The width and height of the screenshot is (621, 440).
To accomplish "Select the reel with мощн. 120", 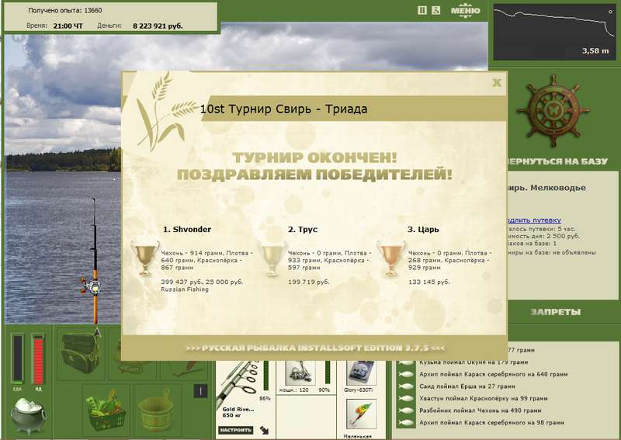I will click(x=300, y=372).
